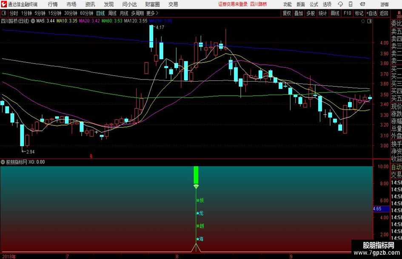Activate the 画线 drawing tool button
The height and width of the screenshot is (259, 402).
coord(335,13)
